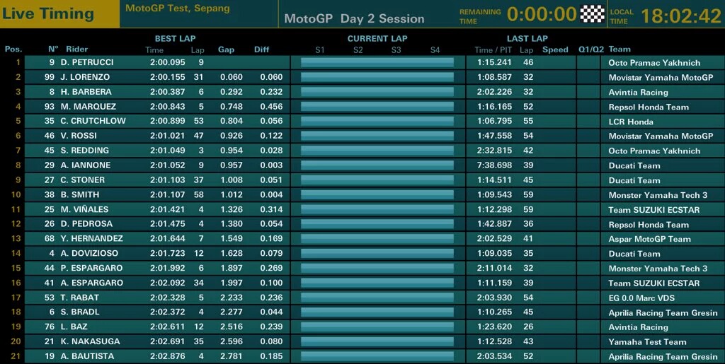Click the Team column header
This screenshot has width=725, height=364.
pyautogui.click(x=620, y=49)
